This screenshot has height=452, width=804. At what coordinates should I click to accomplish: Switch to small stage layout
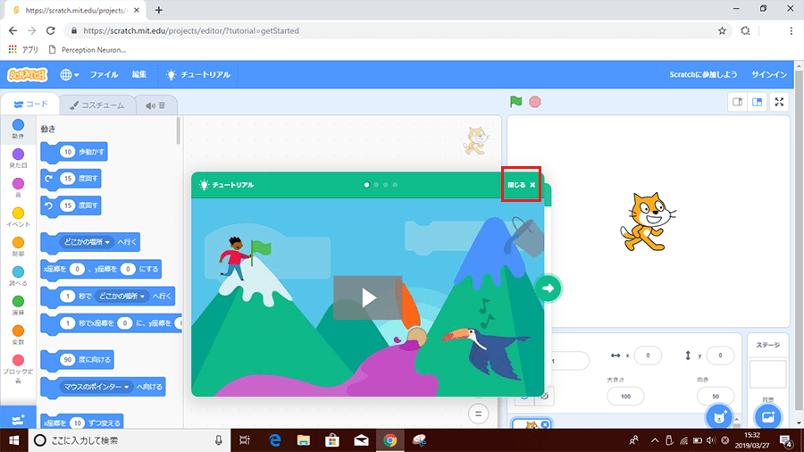point(737,102)
